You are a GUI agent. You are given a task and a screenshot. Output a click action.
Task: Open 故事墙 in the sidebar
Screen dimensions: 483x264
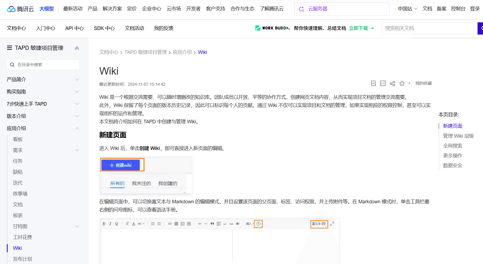20,194
